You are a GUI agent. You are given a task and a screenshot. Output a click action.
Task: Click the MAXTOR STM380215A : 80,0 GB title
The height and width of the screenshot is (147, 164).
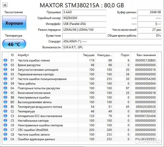tap(82, 5)
